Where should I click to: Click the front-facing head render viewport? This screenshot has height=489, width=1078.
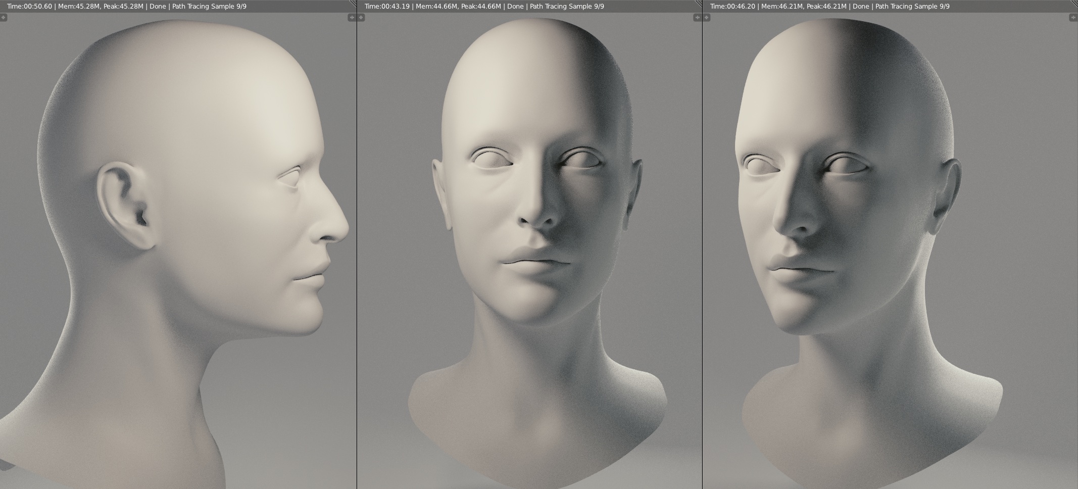(529, 251)
